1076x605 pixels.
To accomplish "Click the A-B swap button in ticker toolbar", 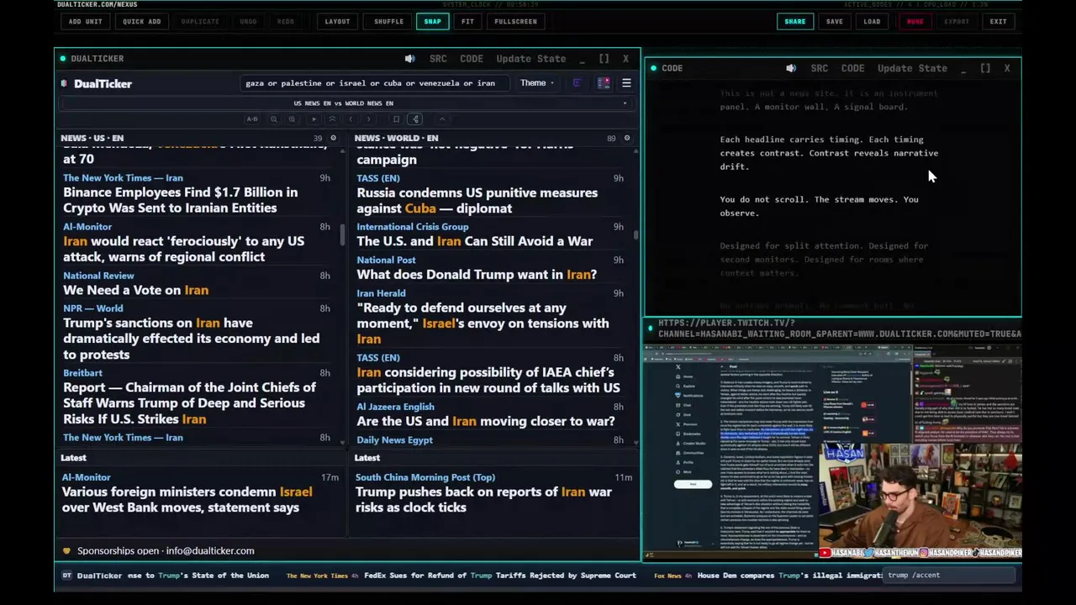I will pos(252,119).
